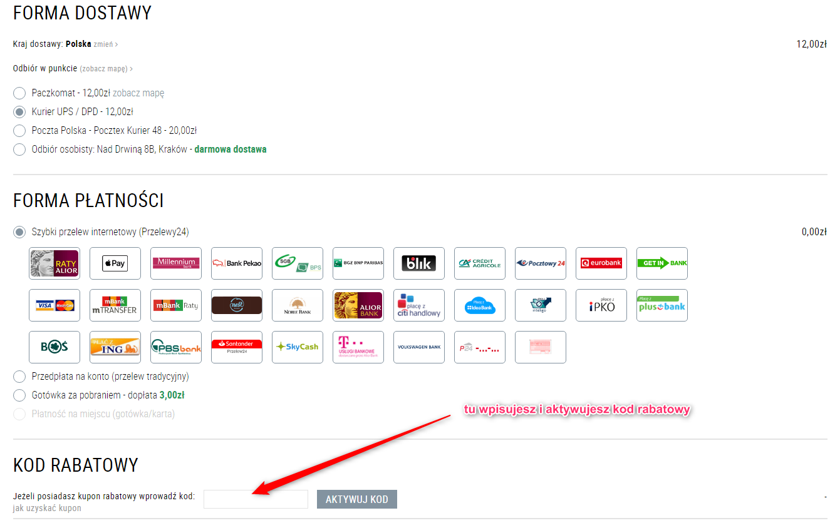Select the Pocztowy24 bank tile
The width and height of the screenshot is (830, 528).
(541, 263)
